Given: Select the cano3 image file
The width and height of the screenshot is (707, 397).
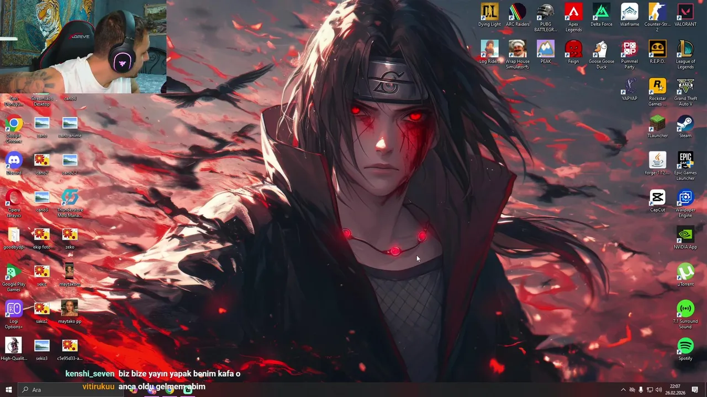Looking at the screenshot, I should pos(42,201).
